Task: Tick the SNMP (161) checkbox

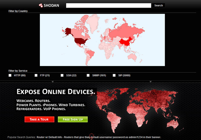Action: 88,75
